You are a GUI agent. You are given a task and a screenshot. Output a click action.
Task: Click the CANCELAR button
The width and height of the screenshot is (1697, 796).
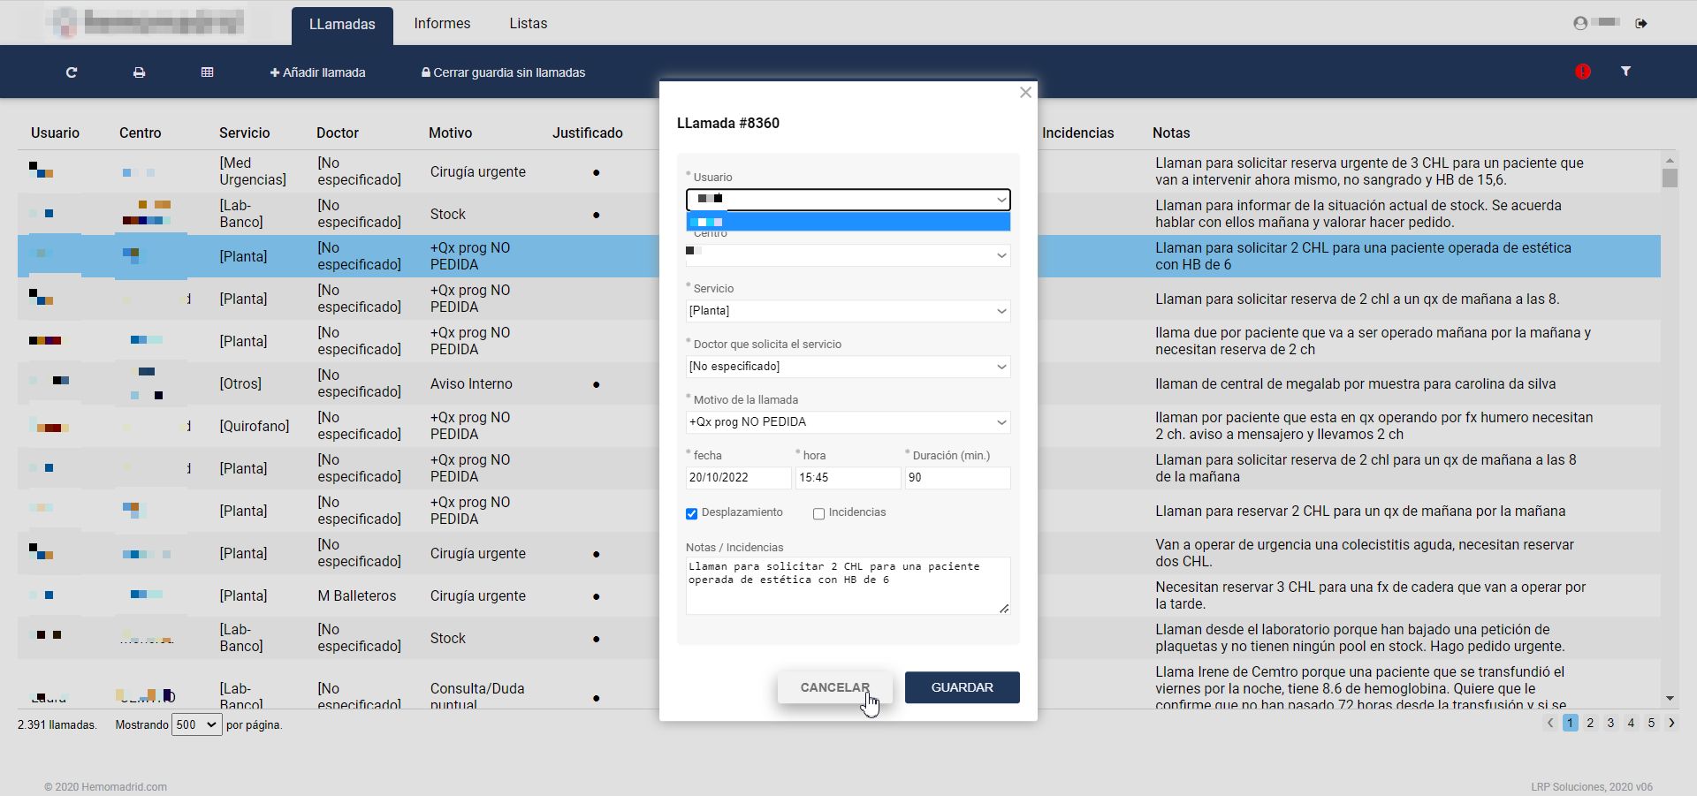[x=834, y=687]
